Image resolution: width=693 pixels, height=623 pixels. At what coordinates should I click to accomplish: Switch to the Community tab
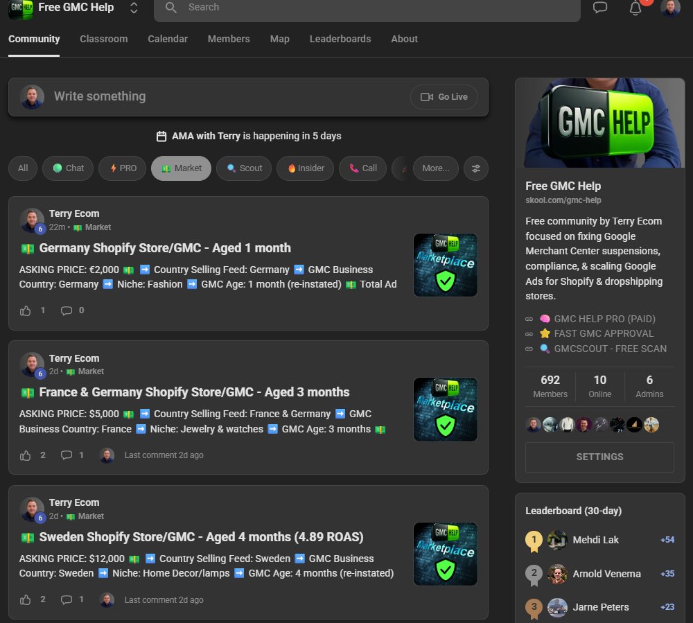[x=34, y=39]
